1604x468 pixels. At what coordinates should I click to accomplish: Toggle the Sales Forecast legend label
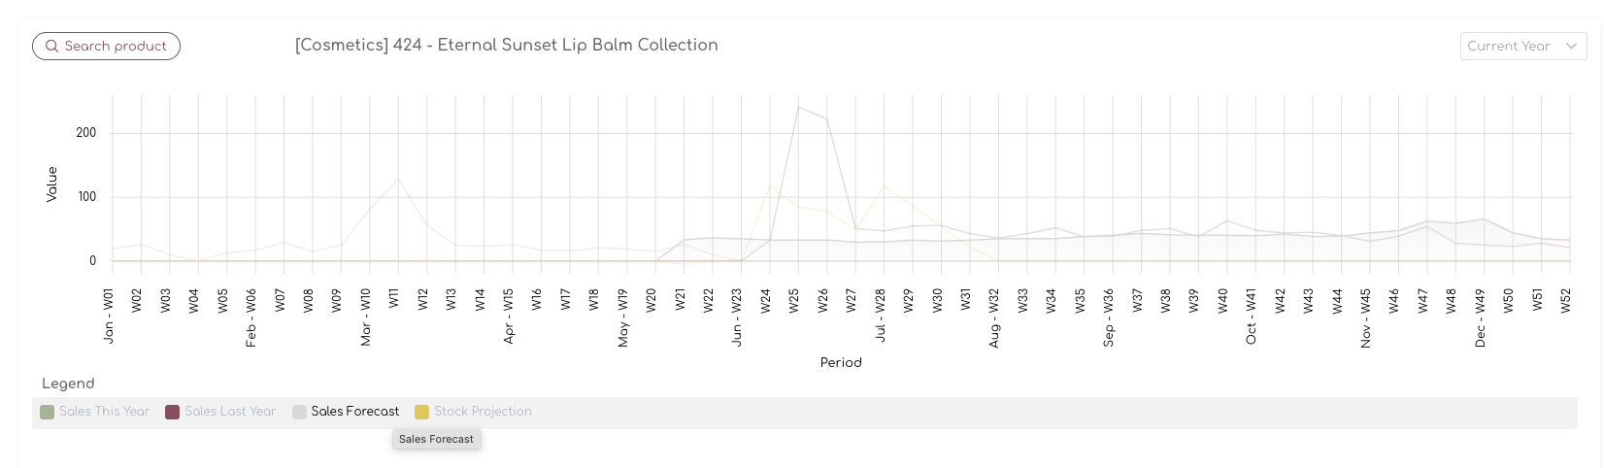pos(355,412)
